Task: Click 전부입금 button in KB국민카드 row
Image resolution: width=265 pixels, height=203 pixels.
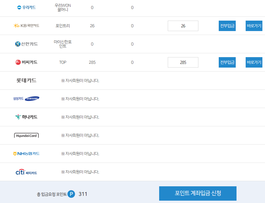Action: (x=227, y=26)
